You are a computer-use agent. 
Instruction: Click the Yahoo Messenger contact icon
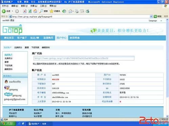click(7, 88)
